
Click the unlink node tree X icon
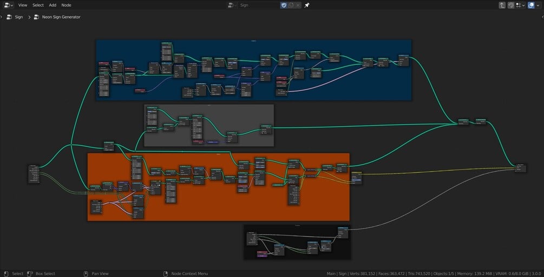coord(298,5)
